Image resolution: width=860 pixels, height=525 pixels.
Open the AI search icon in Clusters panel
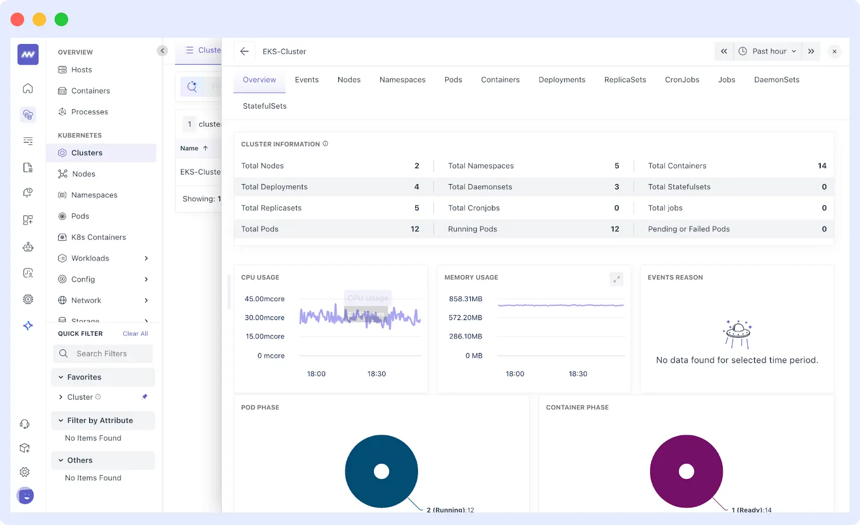click(x=191, y=86)
